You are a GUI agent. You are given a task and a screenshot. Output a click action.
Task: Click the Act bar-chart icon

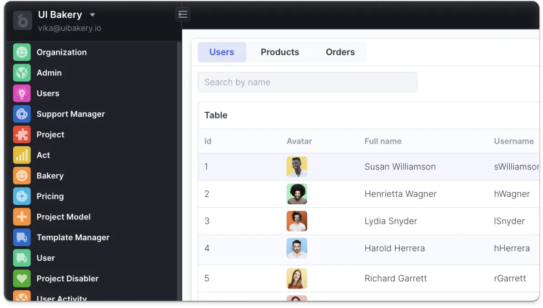tap(22, 155)
